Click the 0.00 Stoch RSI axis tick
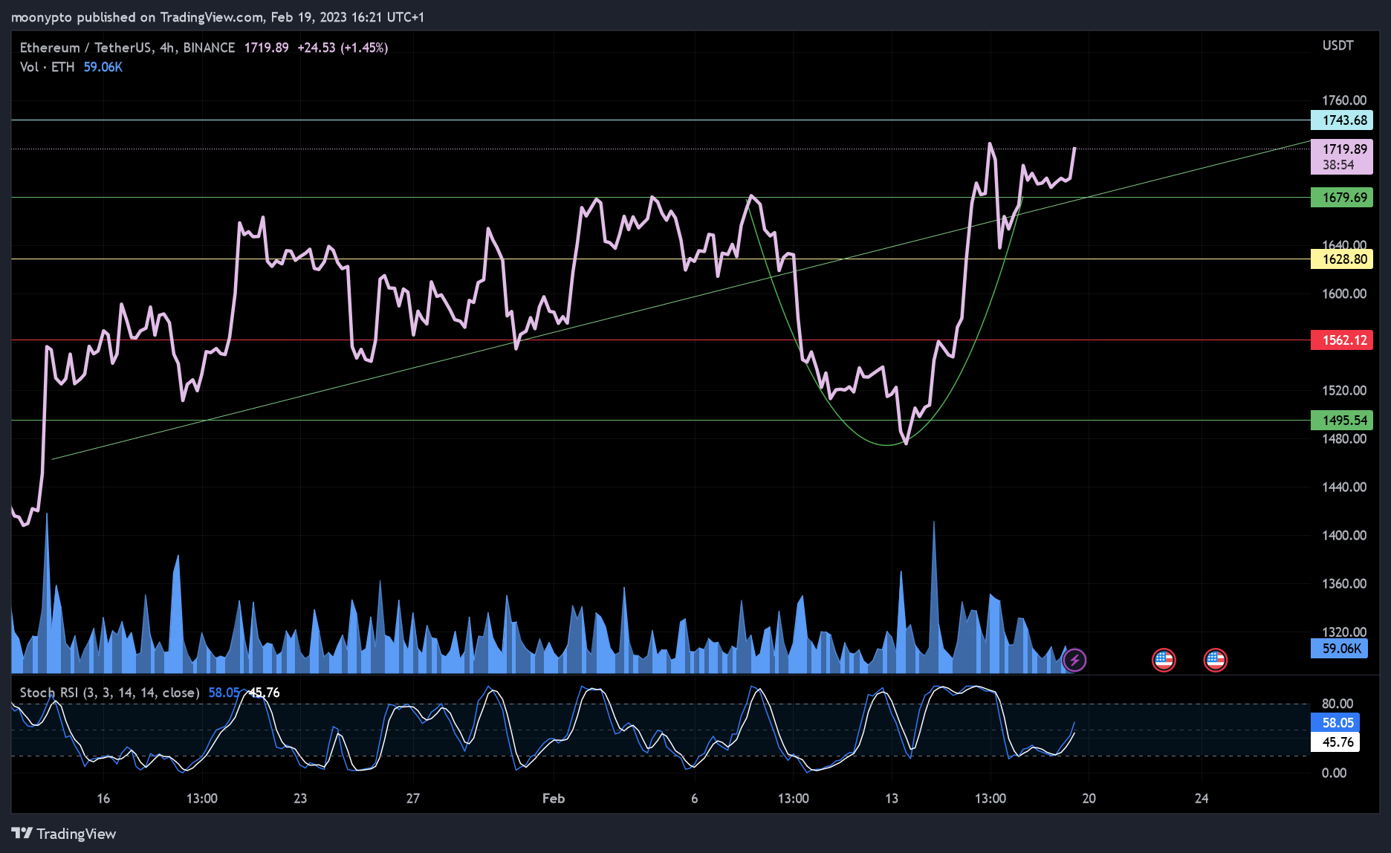The height and width of the screenshot is (853, 1391). [1334, 773]
